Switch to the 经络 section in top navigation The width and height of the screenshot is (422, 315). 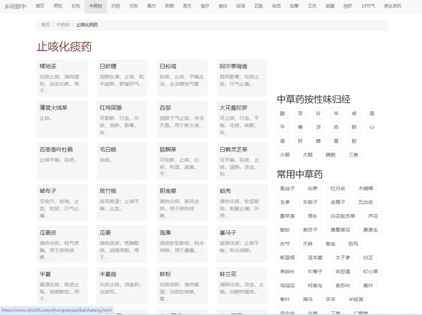[x=241, y=6]
